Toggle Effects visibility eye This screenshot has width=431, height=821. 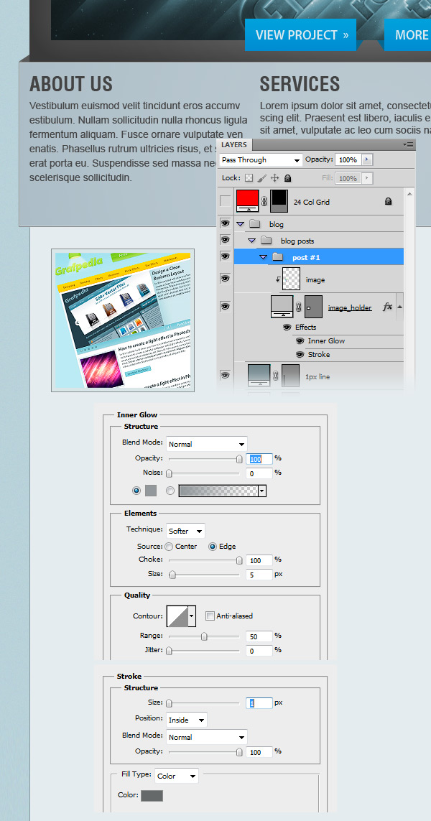[287, 328]
